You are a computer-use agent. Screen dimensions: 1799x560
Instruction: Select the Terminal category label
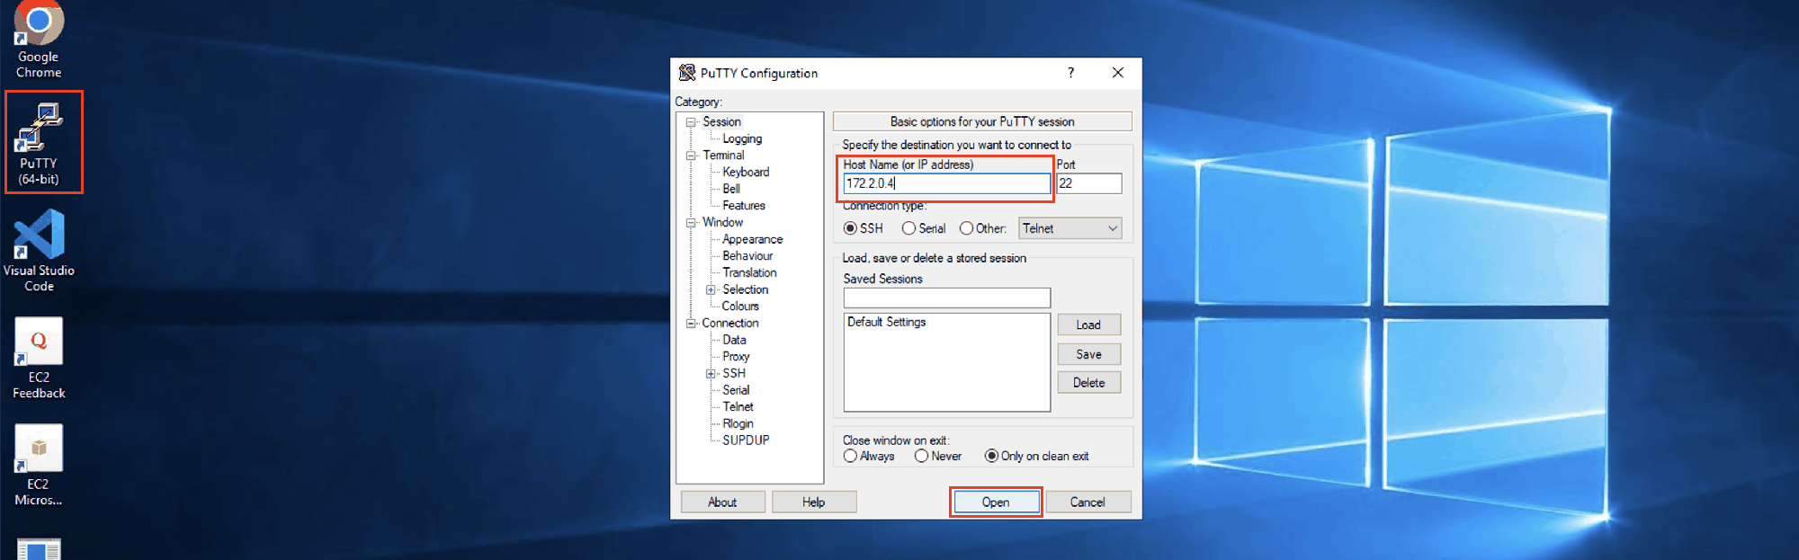tap(723, 155)
